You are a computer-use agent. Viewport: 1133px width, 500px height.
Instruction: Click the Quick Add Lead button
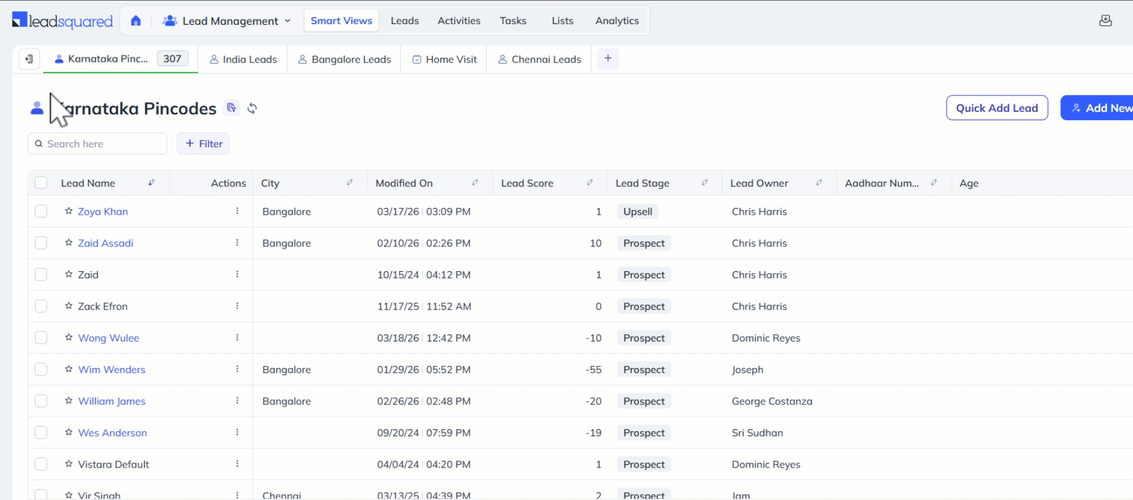[x=996, y=108]
